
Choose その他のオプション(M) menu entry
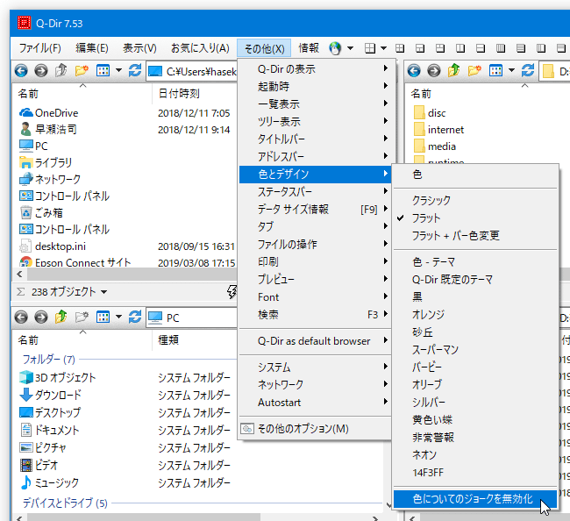315,429
